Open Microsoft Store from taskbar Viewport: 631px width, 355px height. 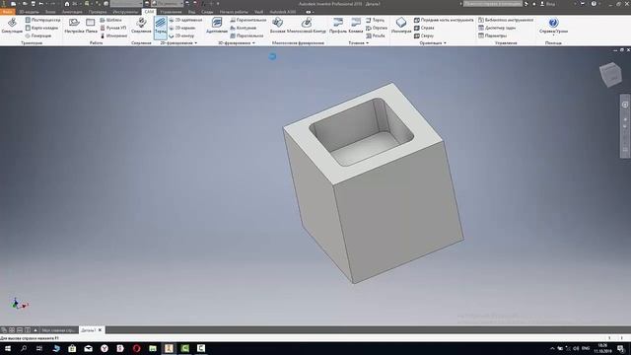[72, 348]
